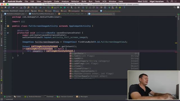Open the Build menu

pos(84,1)
